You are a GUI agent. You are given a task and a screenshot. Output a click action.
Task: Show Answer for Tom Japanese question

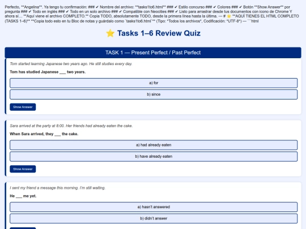coord(23,107)
